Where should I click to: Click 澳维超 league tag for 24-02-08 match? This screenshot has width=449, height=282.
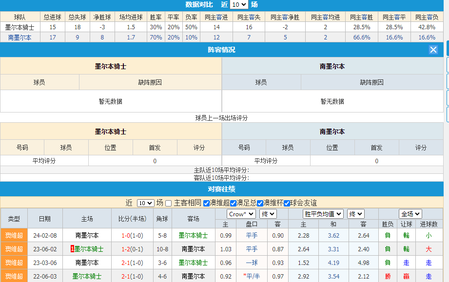[14, 235]
